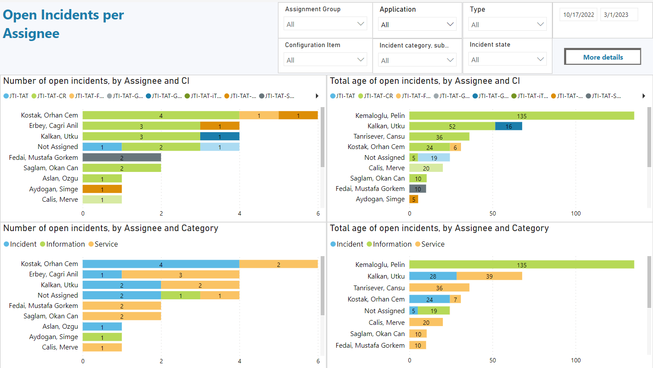653x368 pixels.
Task: Click the More details button
Action: click(603, 57)
